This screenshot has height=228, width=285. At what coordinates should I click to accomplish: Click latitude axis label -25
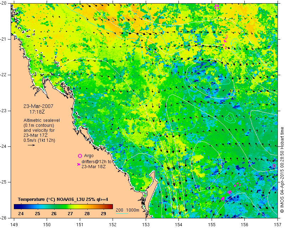(x=4, y=182)
